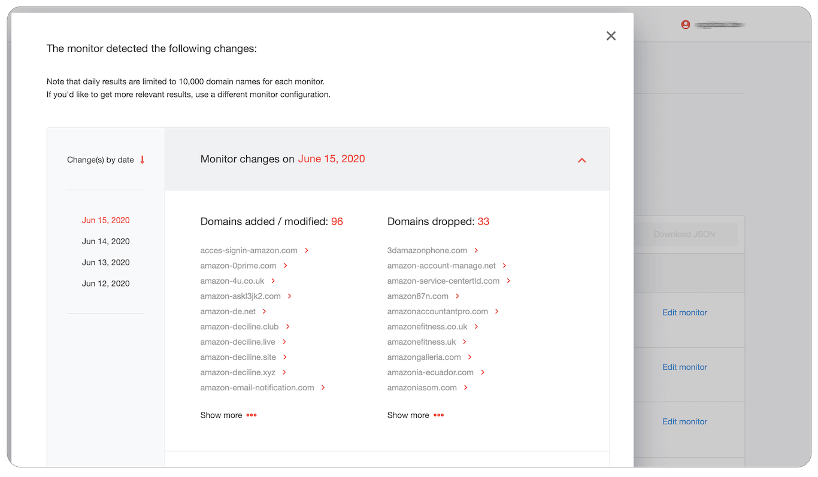Open arrow next to acces-signin-amazon.com

[307, 251]
